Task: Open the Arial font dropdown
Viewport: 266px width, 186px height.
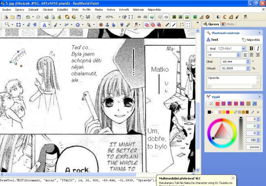Action: coord(243,49)
